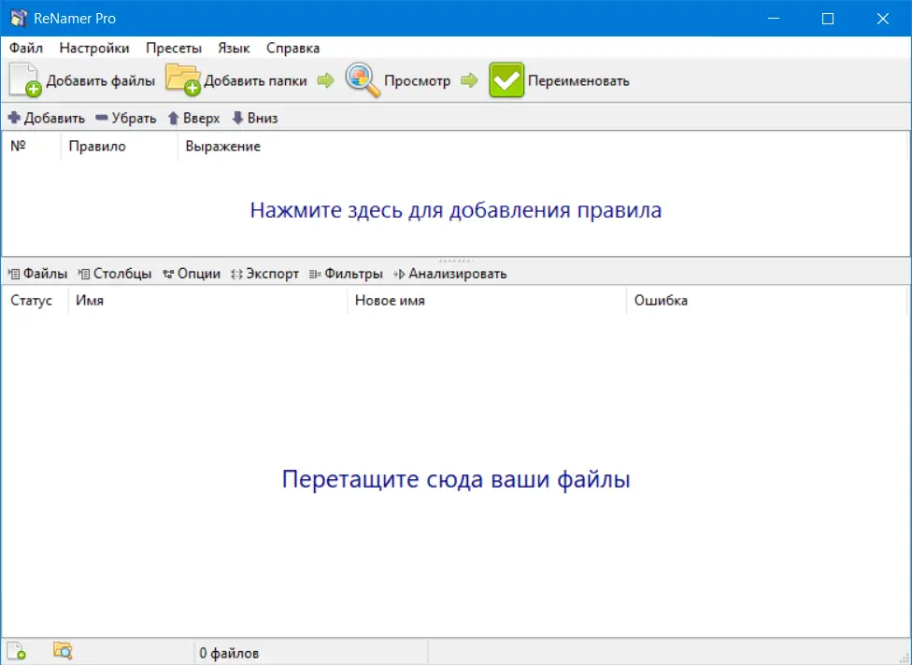This screenshot has width=912, height=665.
Task: Move rule down with Вниз arrow
Action: [255, 118]
